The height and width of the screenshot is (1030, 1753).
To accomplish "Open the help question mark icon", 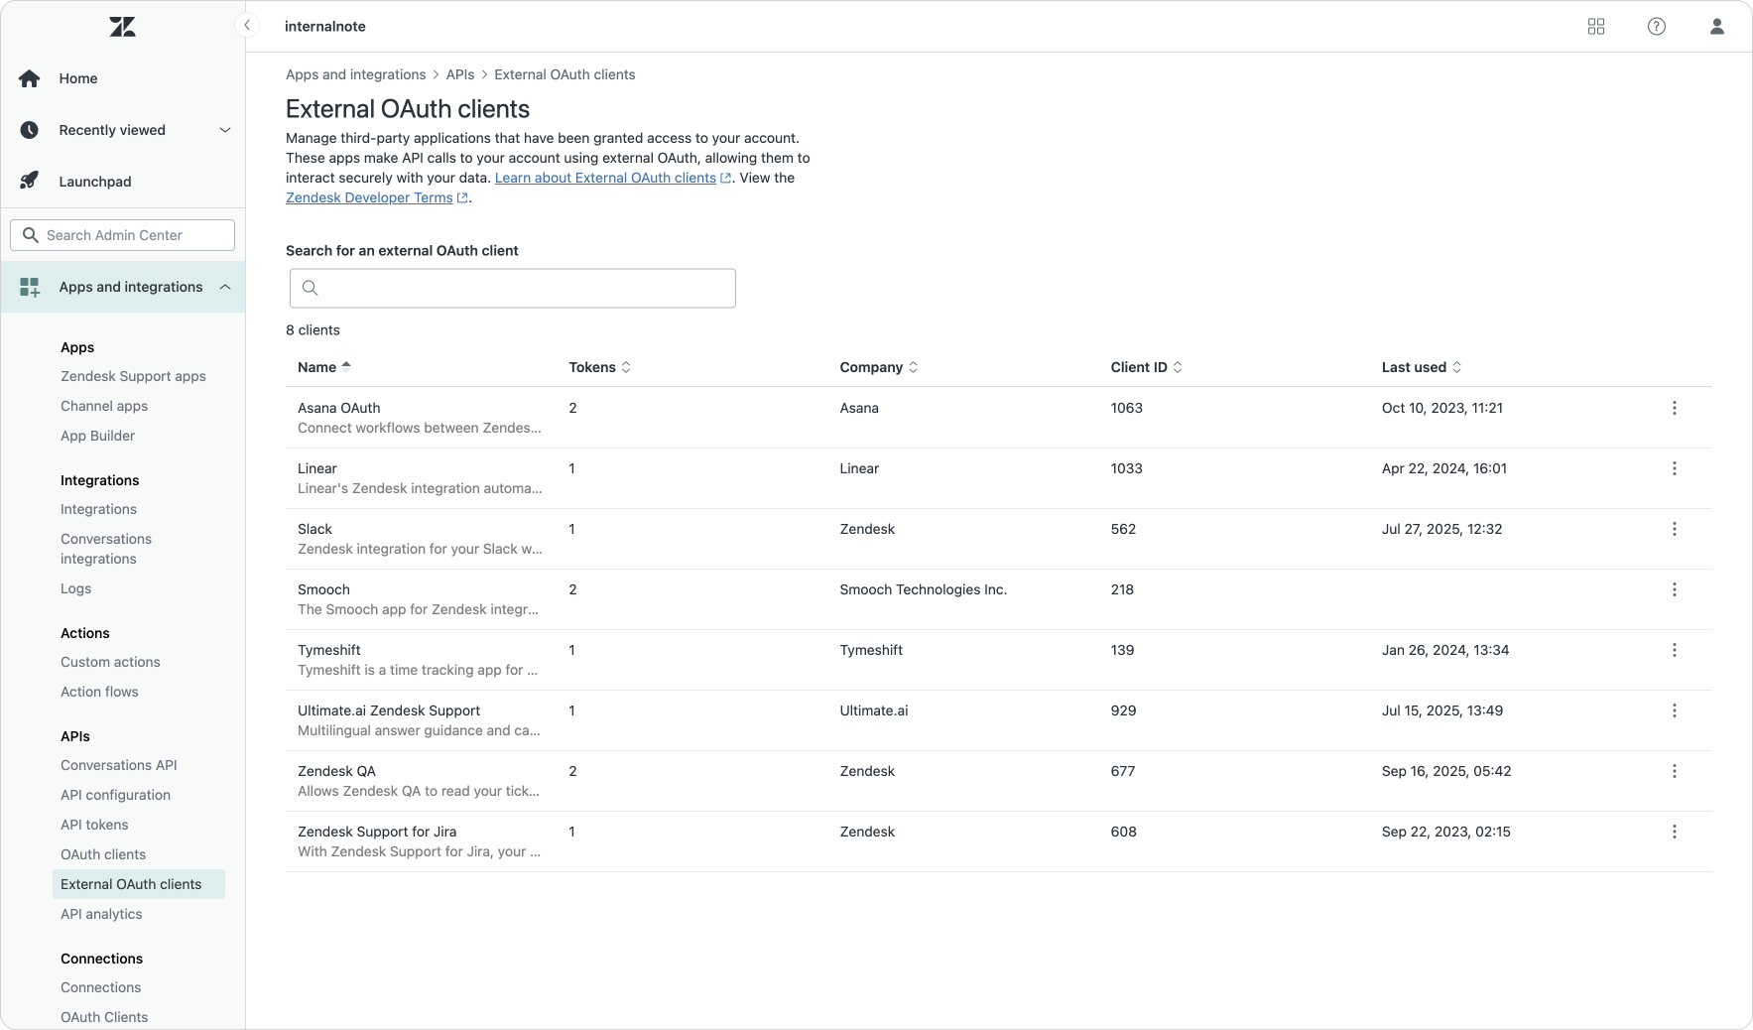I will point(1656,27).
